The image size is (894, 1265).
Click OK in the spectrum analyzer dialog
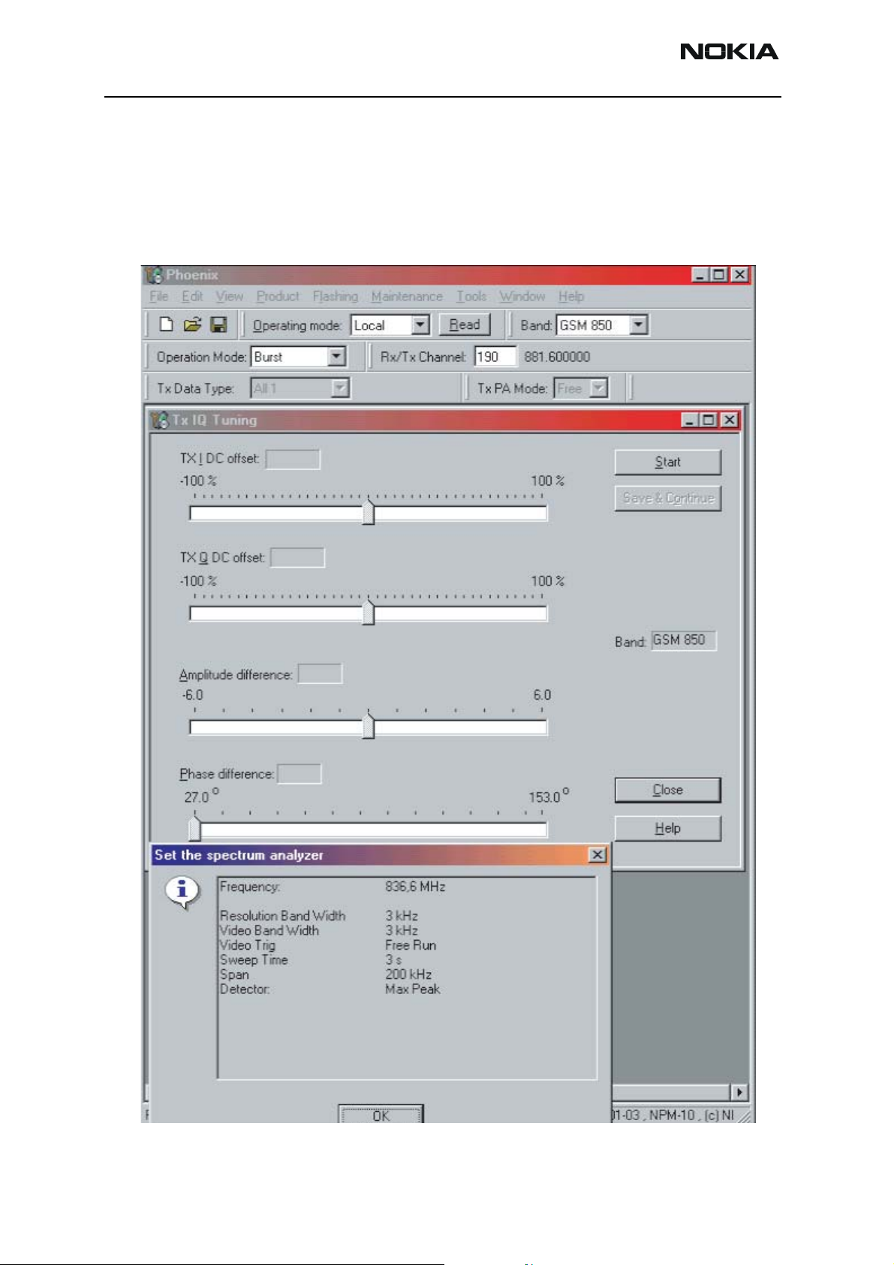[x=381, y=1114]
